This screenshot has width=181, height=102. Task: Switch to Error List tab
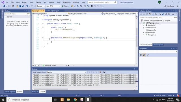pos(35,92)
